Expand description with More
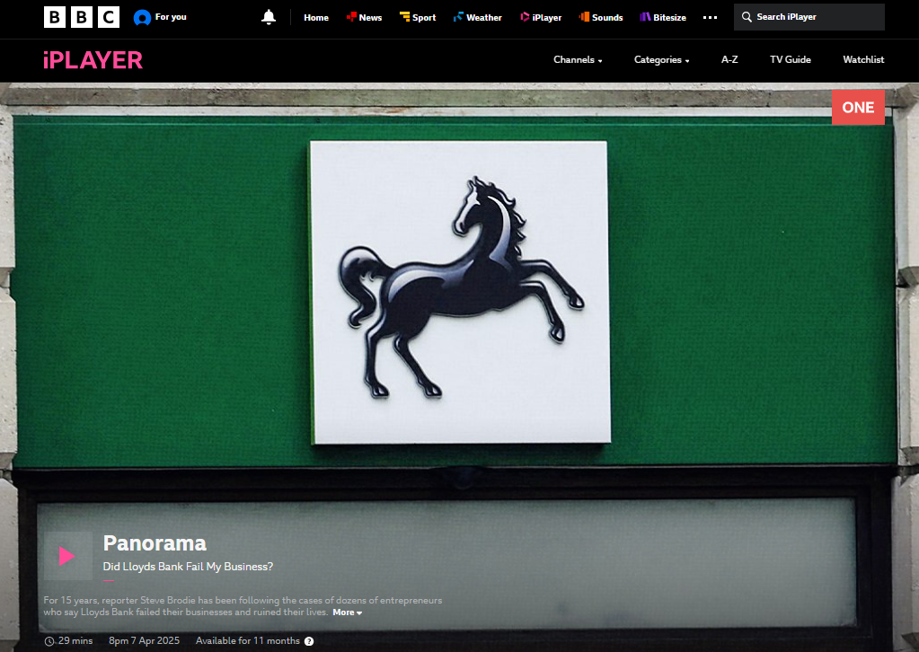 coord(347,612)
